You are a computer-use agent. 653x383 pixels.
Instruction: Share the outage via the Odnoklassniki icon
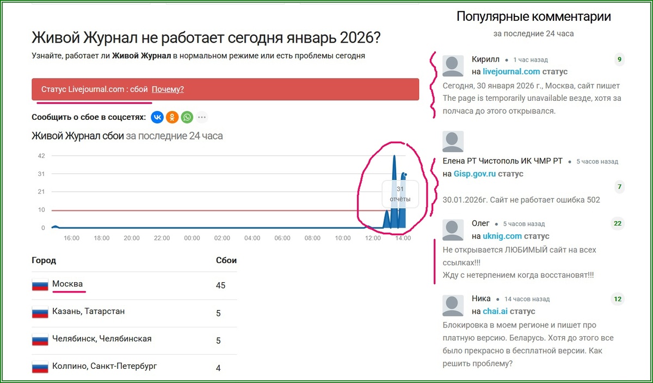point(172,117)
